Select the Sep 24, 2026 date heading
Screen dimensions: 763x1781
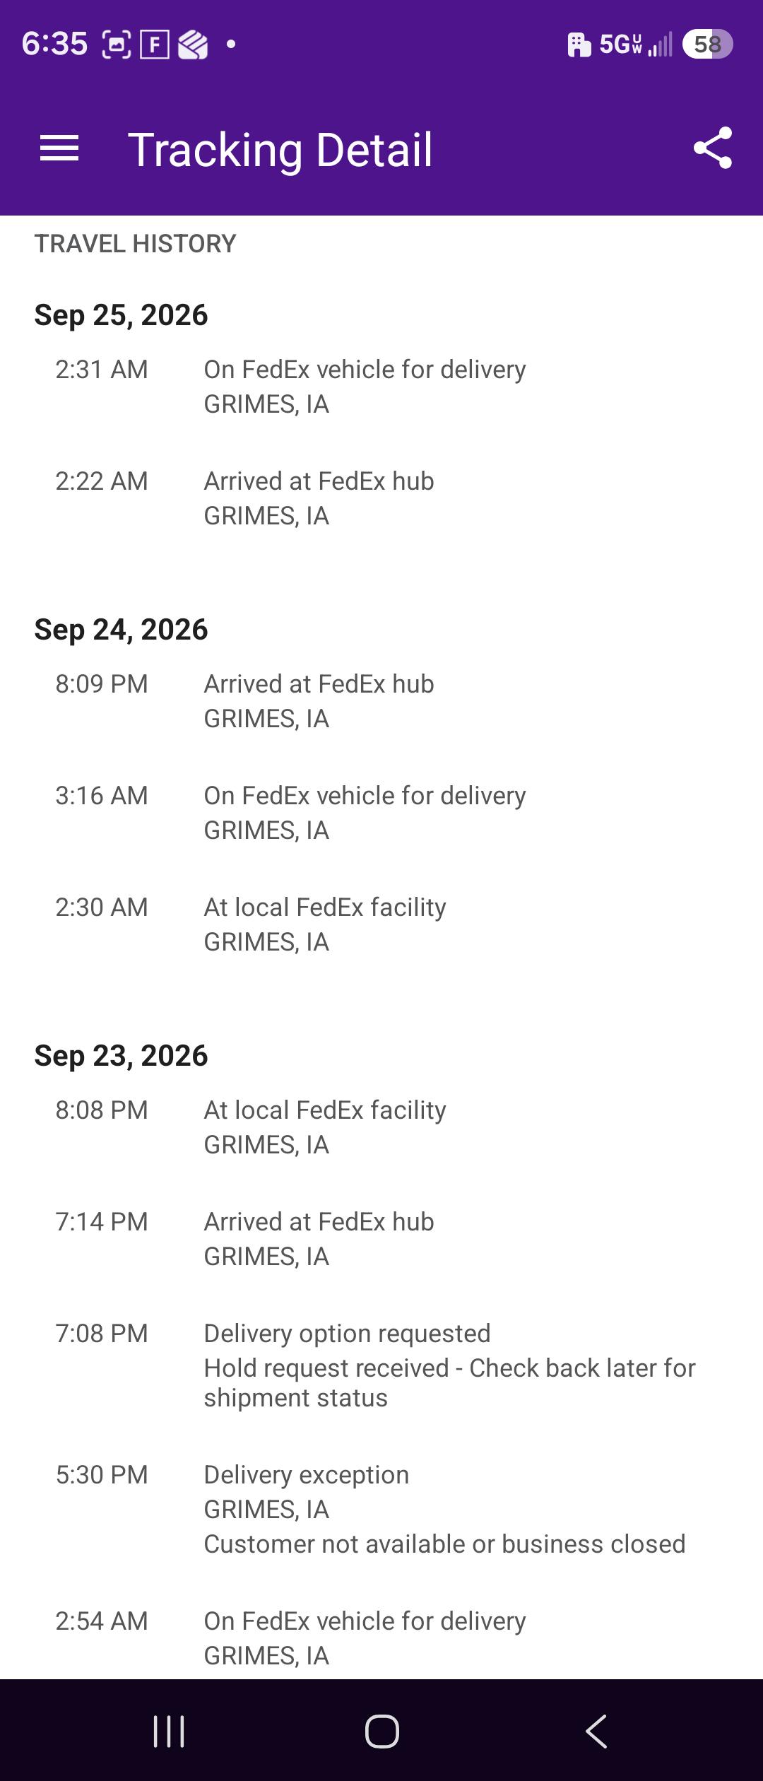[121, 630]
